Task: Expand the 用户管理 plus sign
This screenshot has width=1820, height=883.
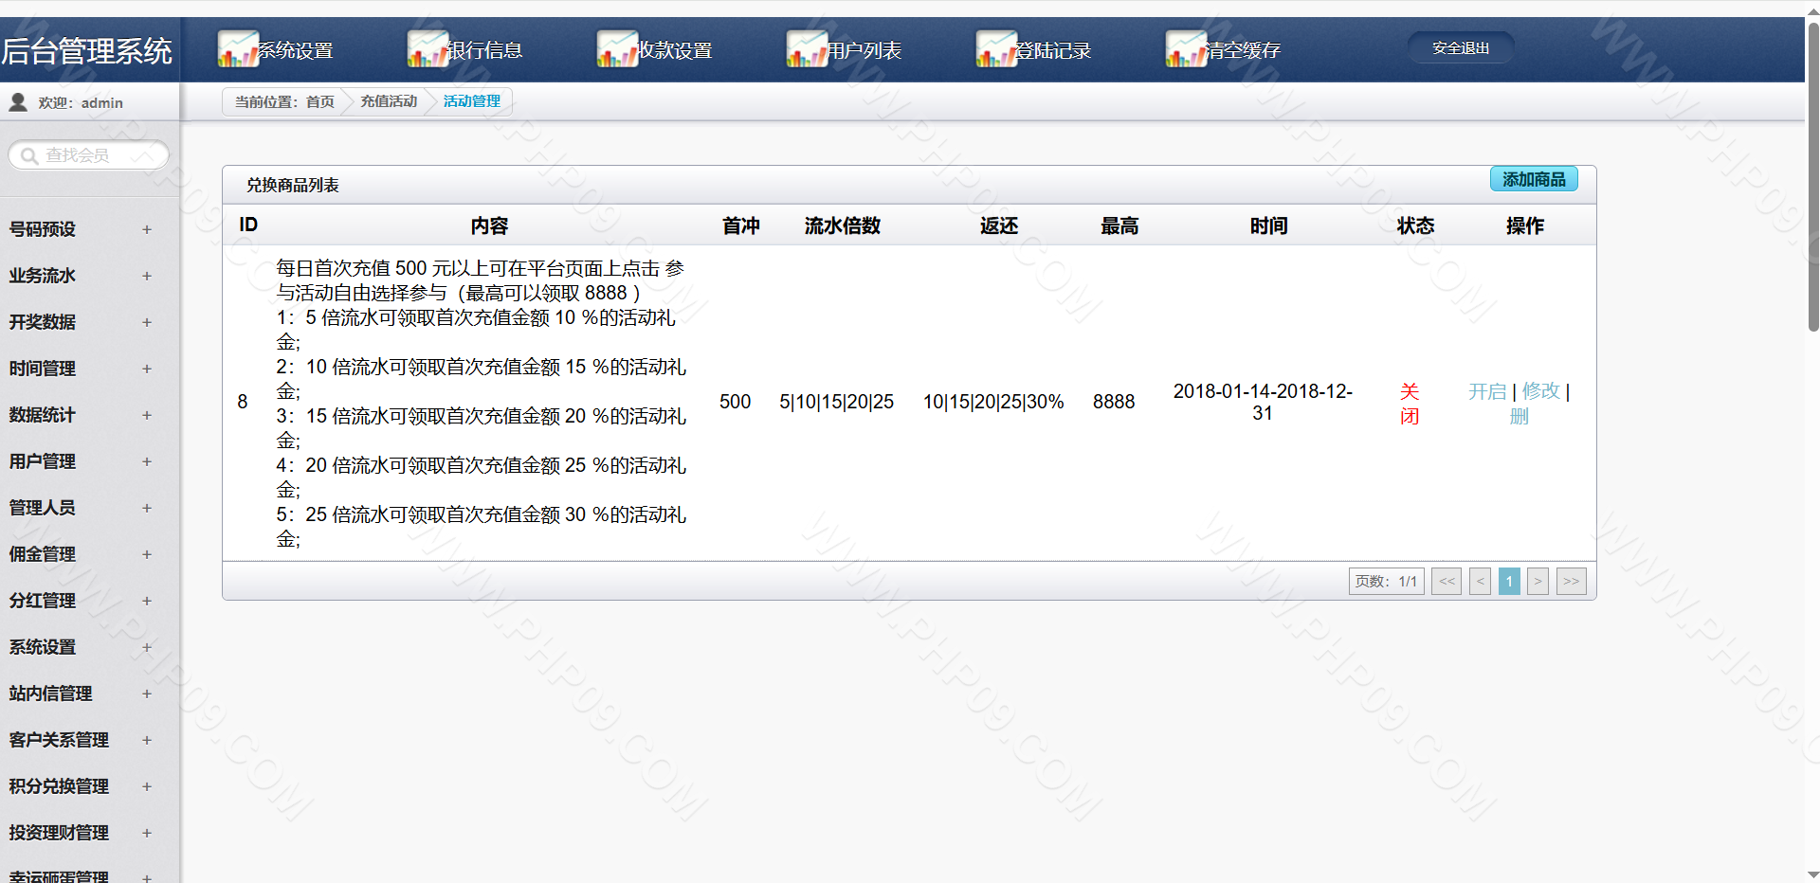Action: pyautogui.click(x=147, y=461)
